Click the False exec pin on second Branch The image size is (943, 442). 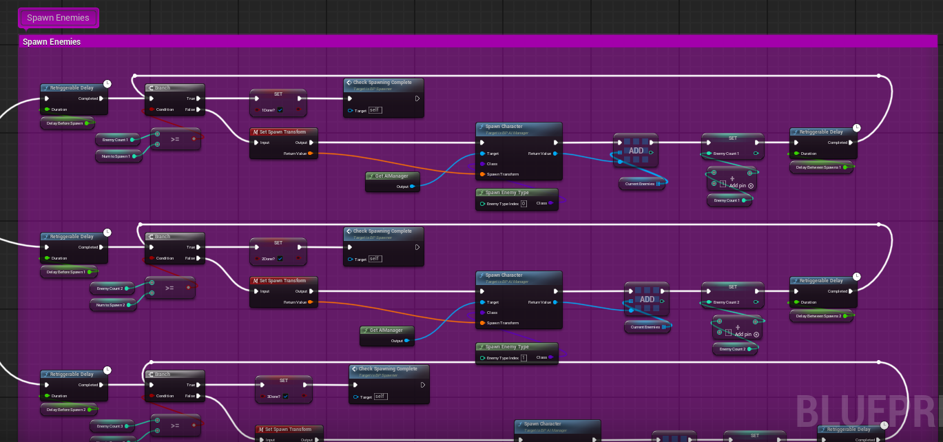pos(200,258)
